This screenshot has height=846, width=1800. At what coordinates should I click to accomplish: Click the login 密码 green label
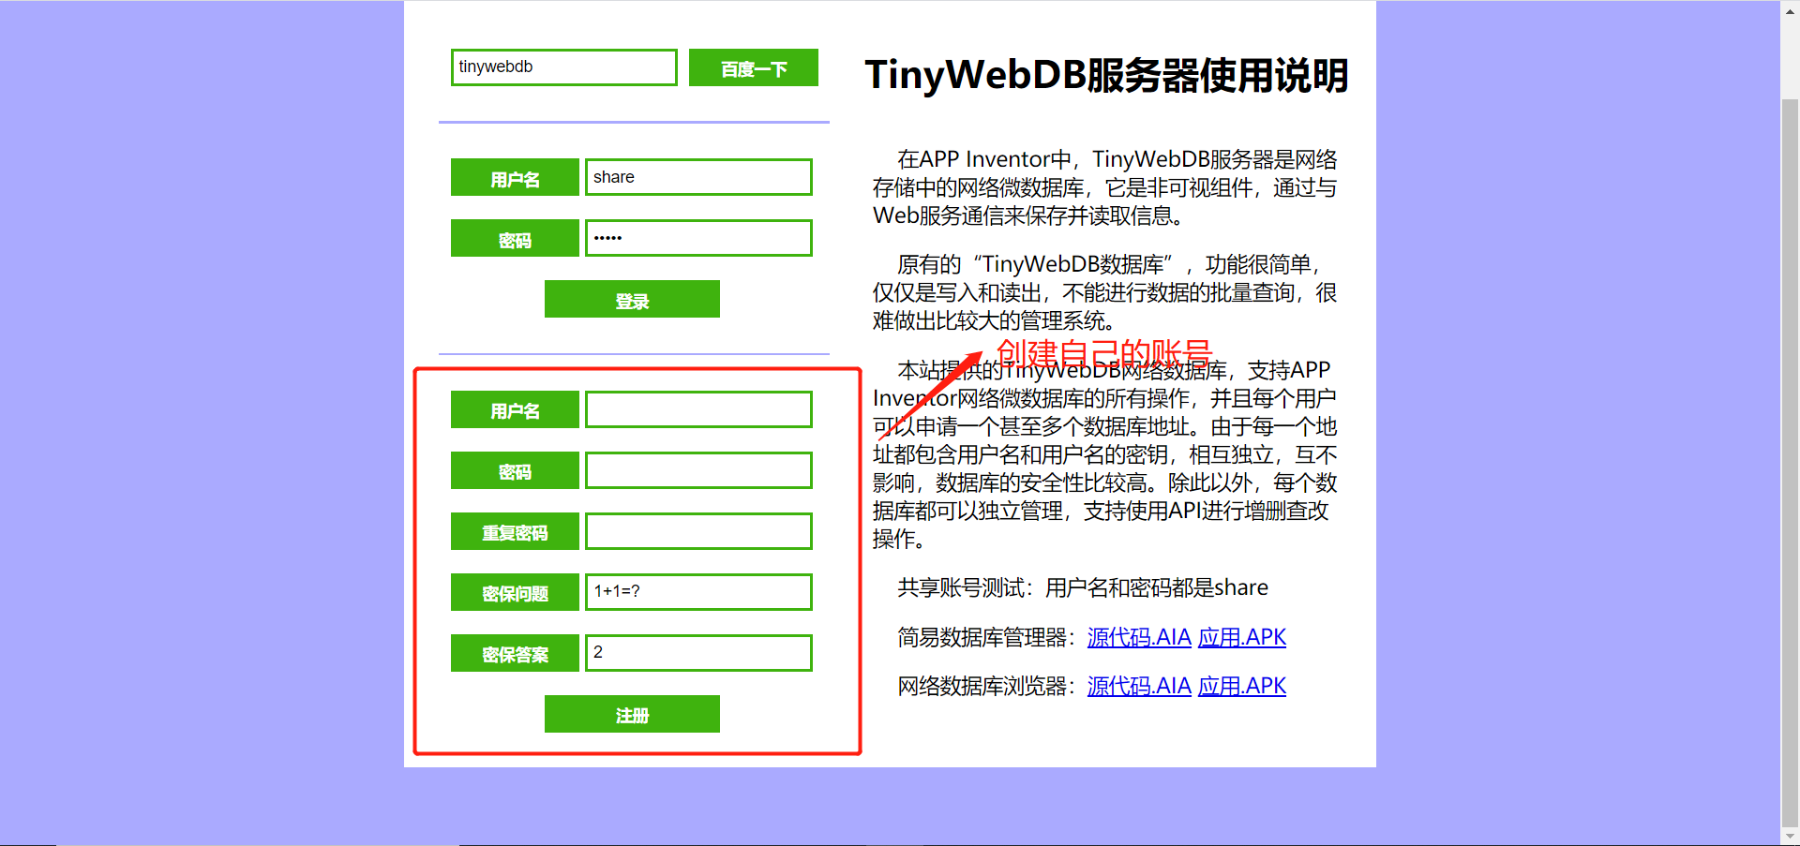pyautogui.click(x=515, y=238)
